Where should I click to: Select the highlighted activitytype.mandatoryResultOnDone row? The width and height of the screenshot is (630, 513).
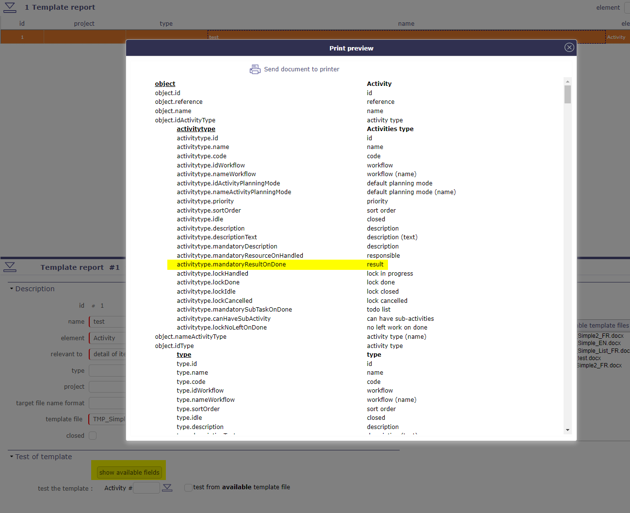coord(231,265)
